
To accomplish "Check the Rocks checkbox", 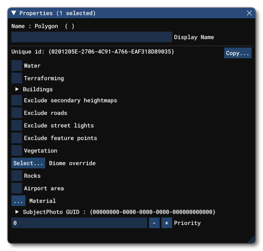I will pos(17,176).
